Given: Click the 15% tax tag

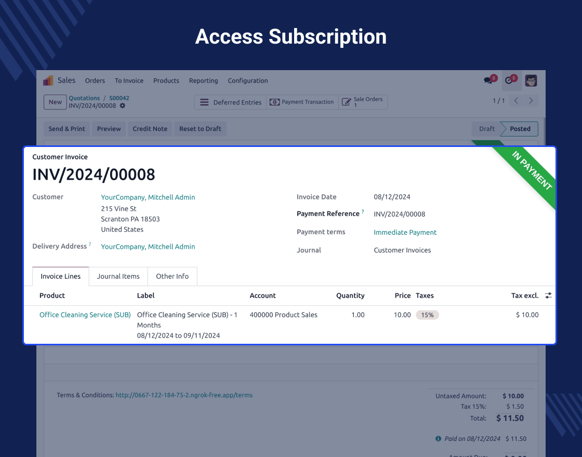Looking at the screenshot, I should 427,315.
